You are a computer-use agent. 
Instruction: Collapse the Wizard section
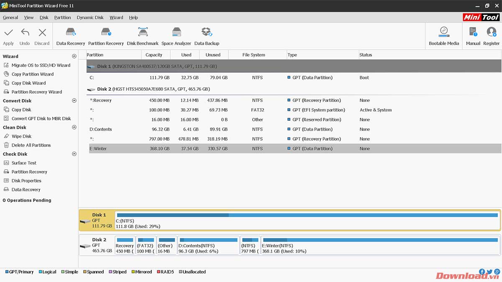coord(74,56)
